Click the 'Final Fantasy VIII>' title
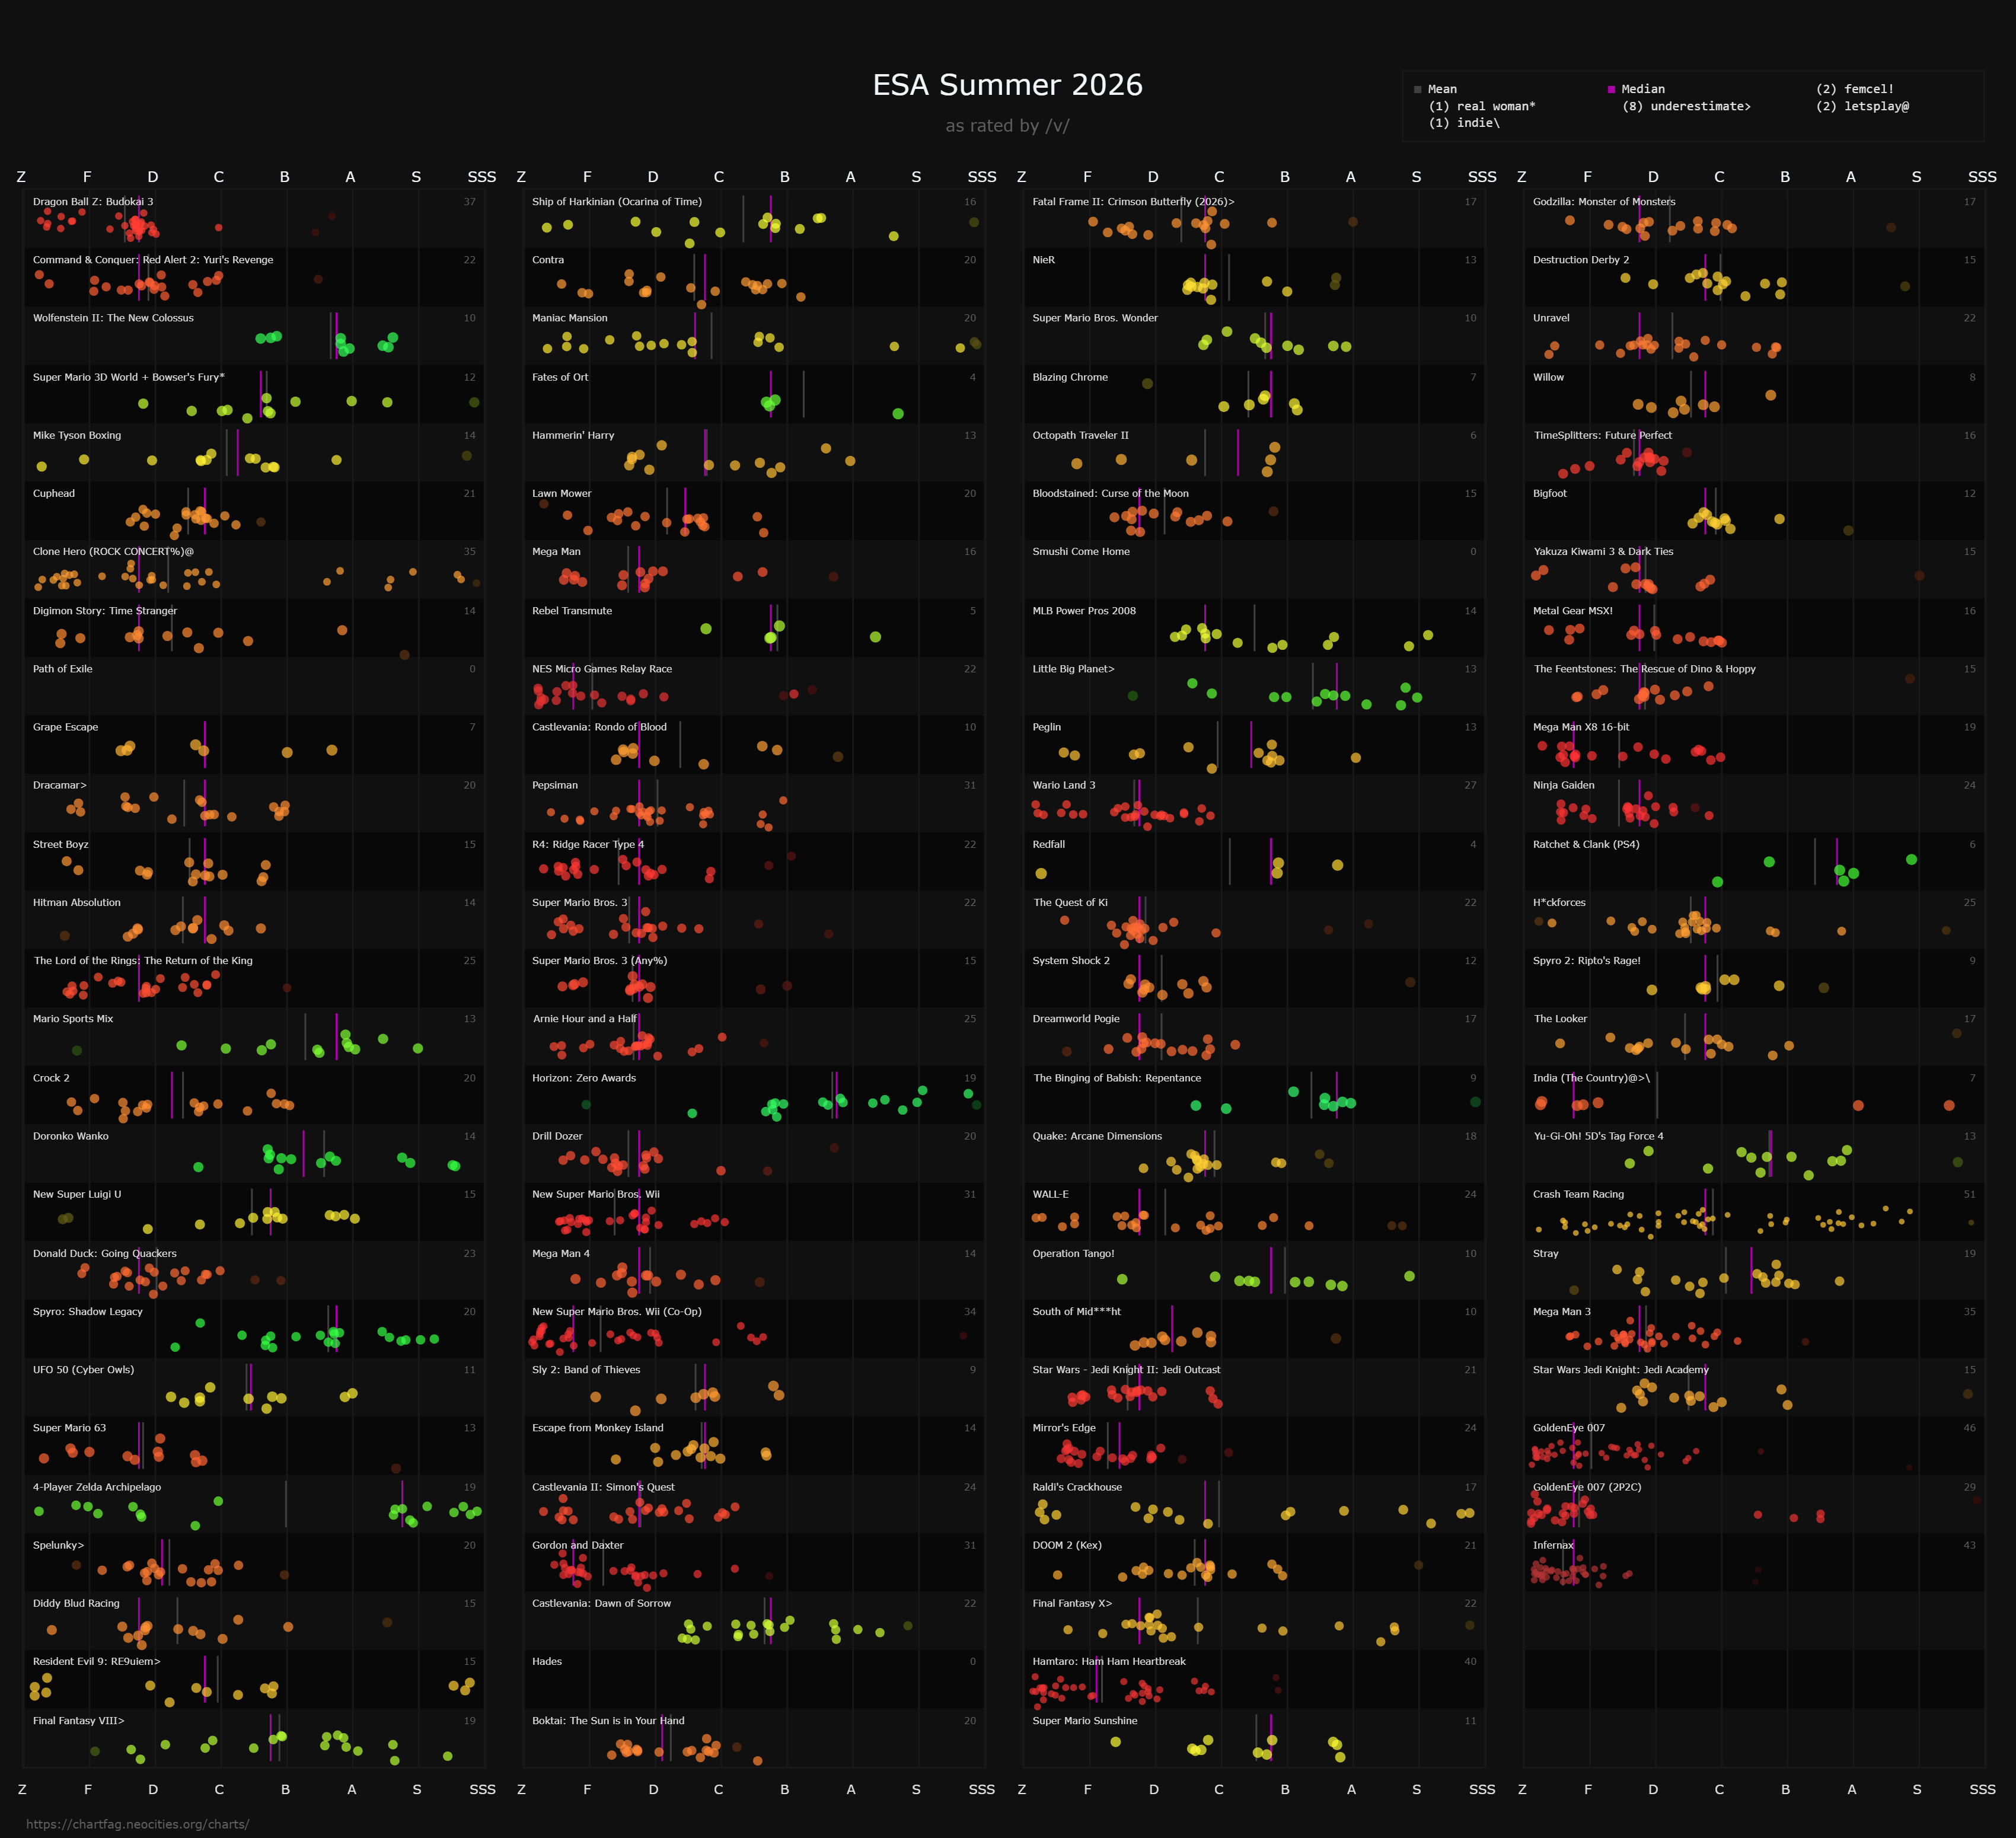This screenshot has height=1838, width=2016. click(79, 1721)
